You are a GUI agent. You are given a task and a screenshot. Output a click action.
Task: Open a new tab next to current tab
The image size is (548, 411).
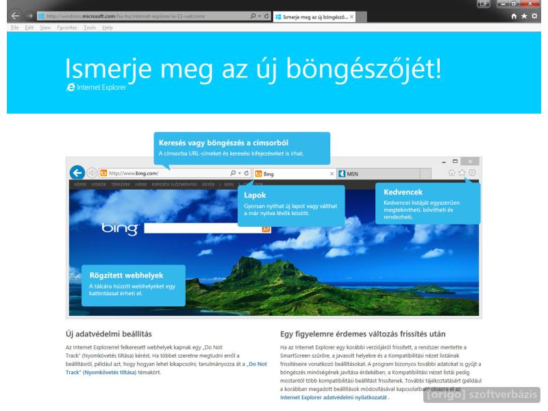pyautogui.click(x=362, y=17)
